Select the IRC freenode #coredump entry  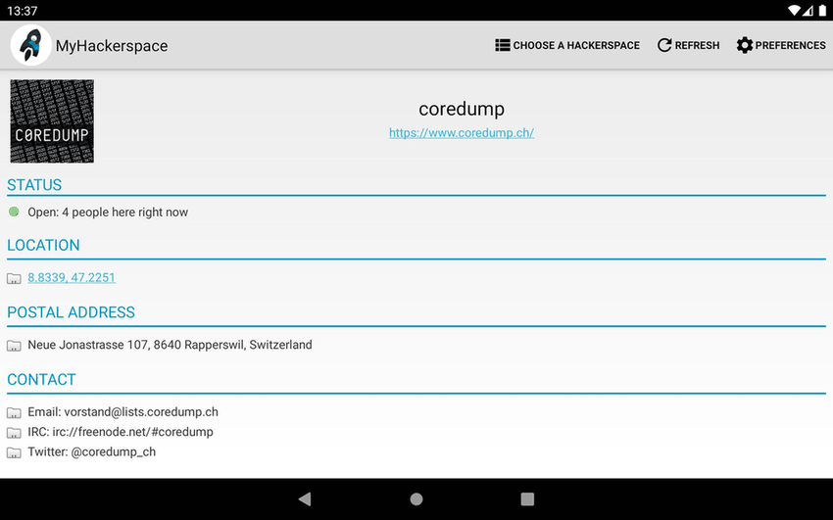(x=120, y=432)
